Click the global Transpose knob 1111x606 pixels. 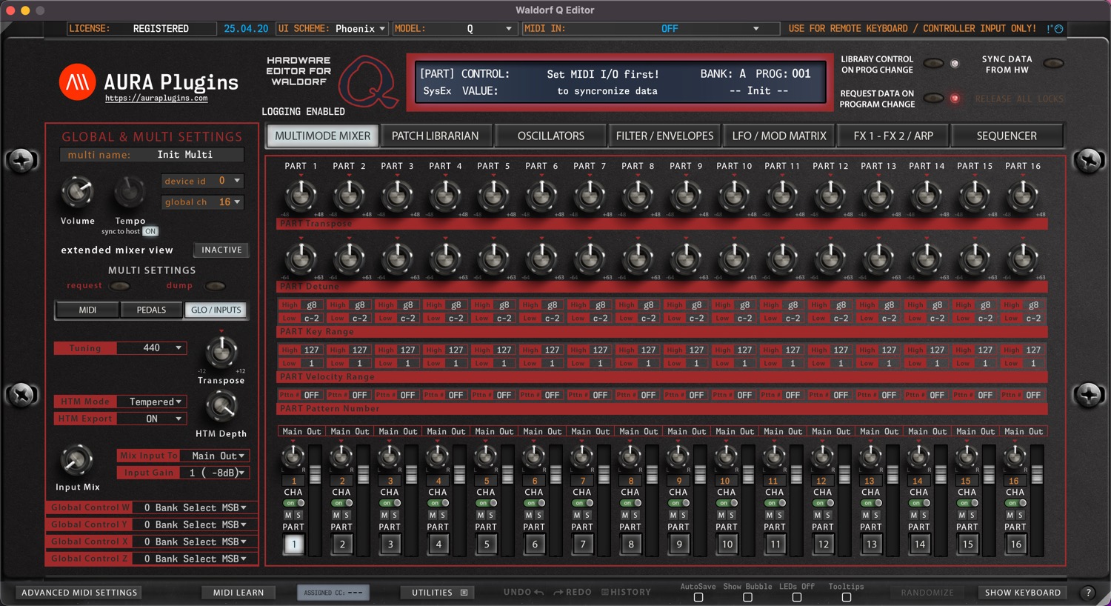point(221,352)
